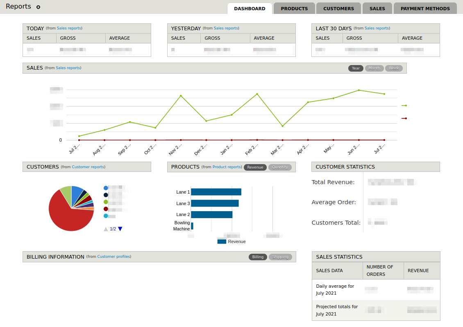The width and height of the screenshot is (463, 327).
Task: Click the plus icon beside Reports title
Action: [x=39, y=7]
